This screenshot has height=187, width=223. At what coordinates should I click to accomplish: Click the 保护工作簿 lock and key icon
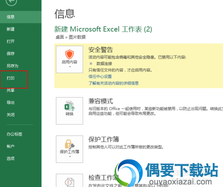(70, 144)
